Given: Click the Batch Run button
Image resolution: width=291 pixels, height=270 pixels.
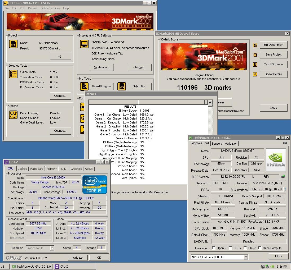Looking at the screenshot, I should coord(140,86).
